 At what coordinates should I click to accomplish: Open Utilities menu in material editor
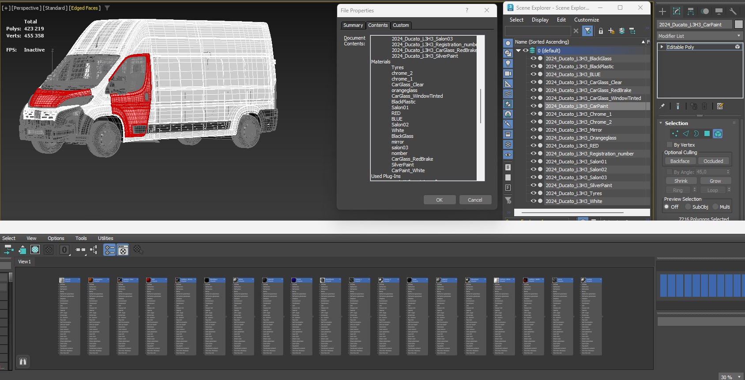[x=105, y=238]
